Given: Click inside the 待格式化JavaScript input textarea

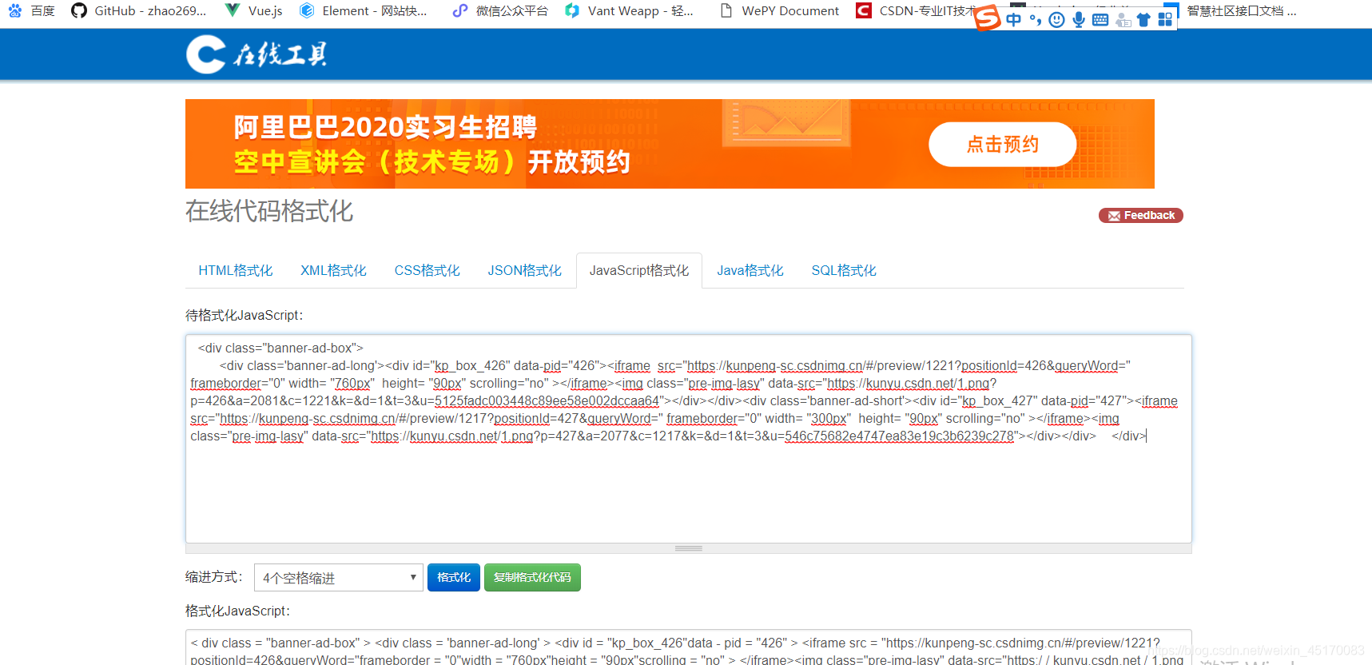Looking at the screenshot, I should [x=688, y=439].
